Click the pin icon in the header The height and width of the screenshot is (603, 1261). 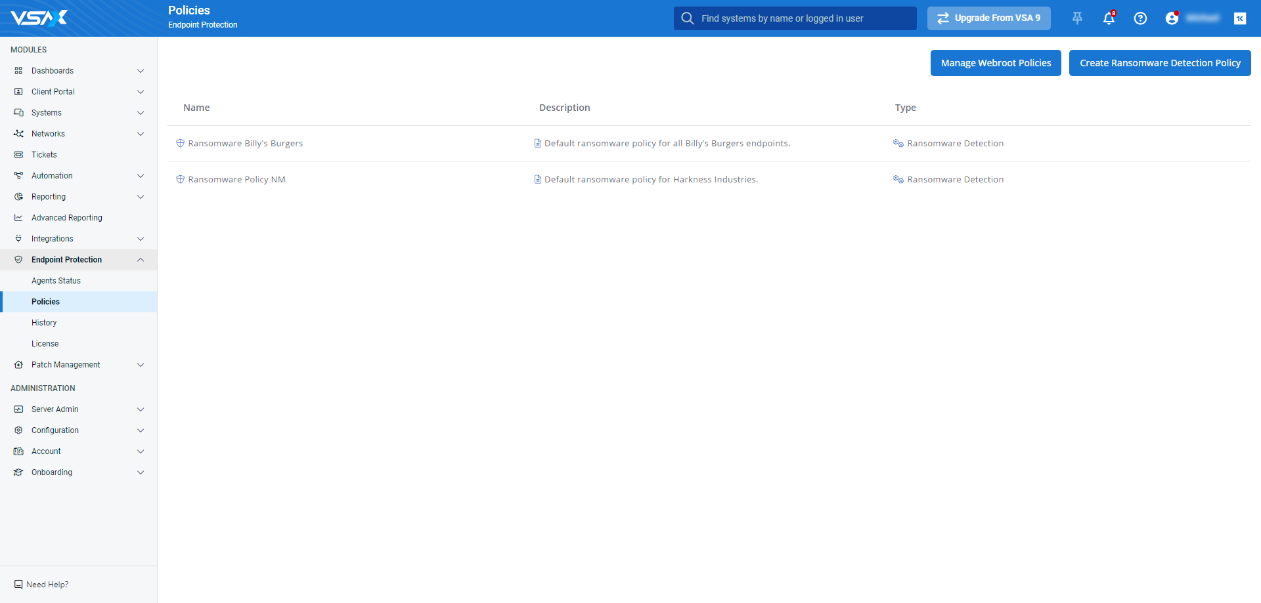tap(1077, 18)
